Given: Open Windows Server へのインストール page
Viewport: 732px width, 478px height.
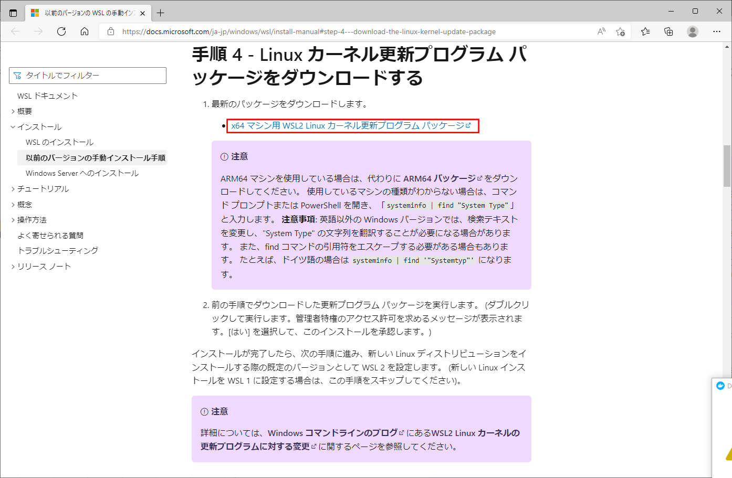Looking at the screenshot, I should (x=82, y=173).
